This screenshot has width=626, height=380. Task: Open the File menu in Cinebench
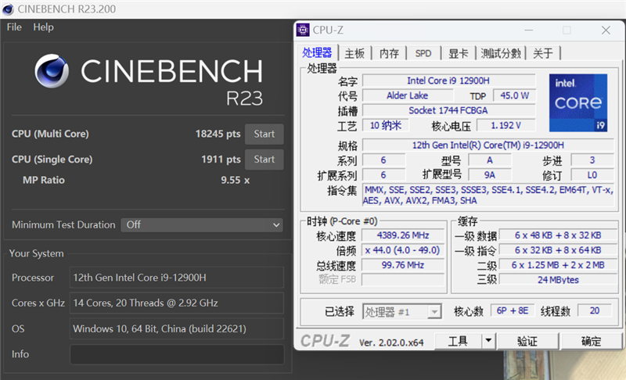[x=14, y=27]
